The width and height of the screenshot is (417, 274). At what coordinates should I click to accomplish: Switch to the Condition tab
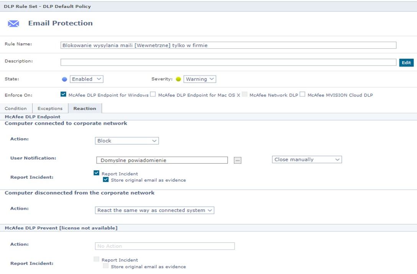(16, 109)
